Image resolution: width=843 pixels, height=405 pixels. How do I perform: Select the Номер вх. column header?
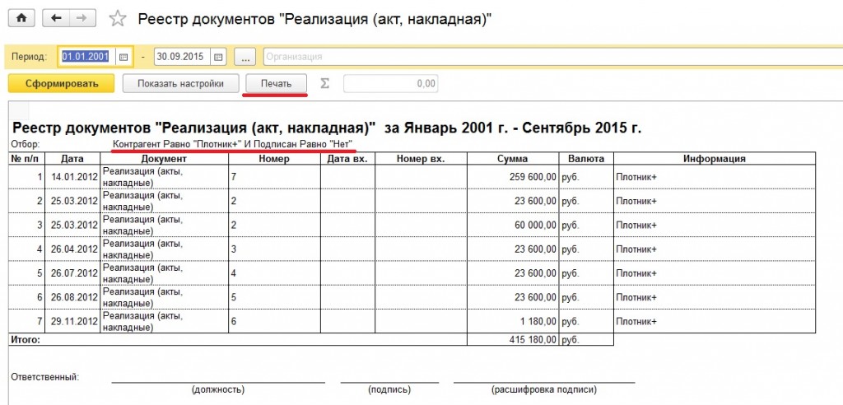(x=421, y=159)
